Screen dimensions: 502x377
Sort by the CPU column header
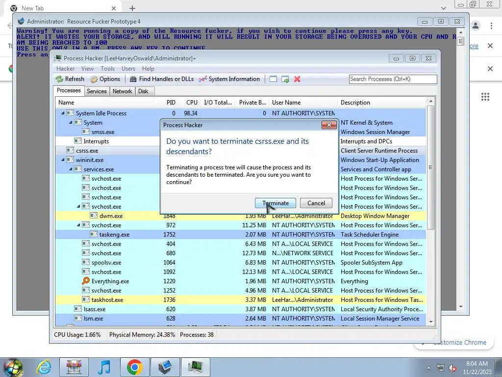[x=189, y=103]
